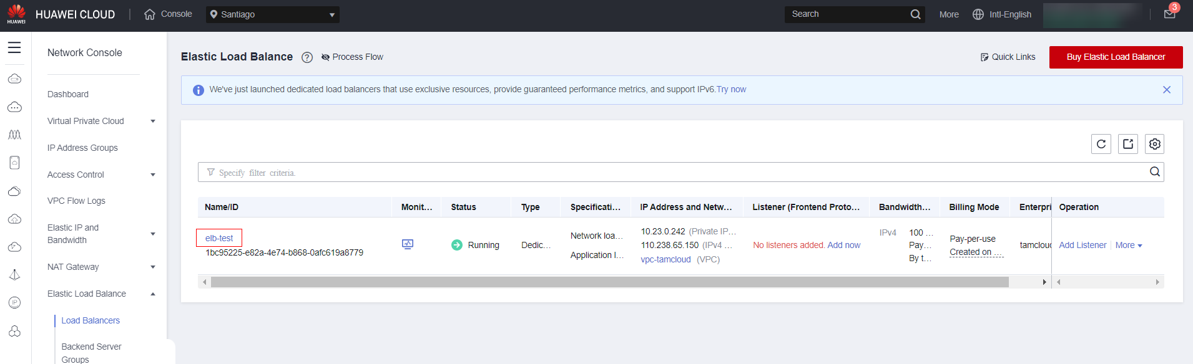Viewport: 1193px width, 364px height.
Task: Click the search magnifier in filter box
Action: [1154, 172]
